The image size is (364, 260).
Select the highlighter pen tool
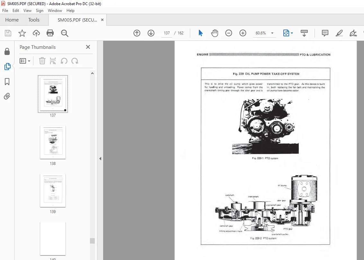click(339, 33)
